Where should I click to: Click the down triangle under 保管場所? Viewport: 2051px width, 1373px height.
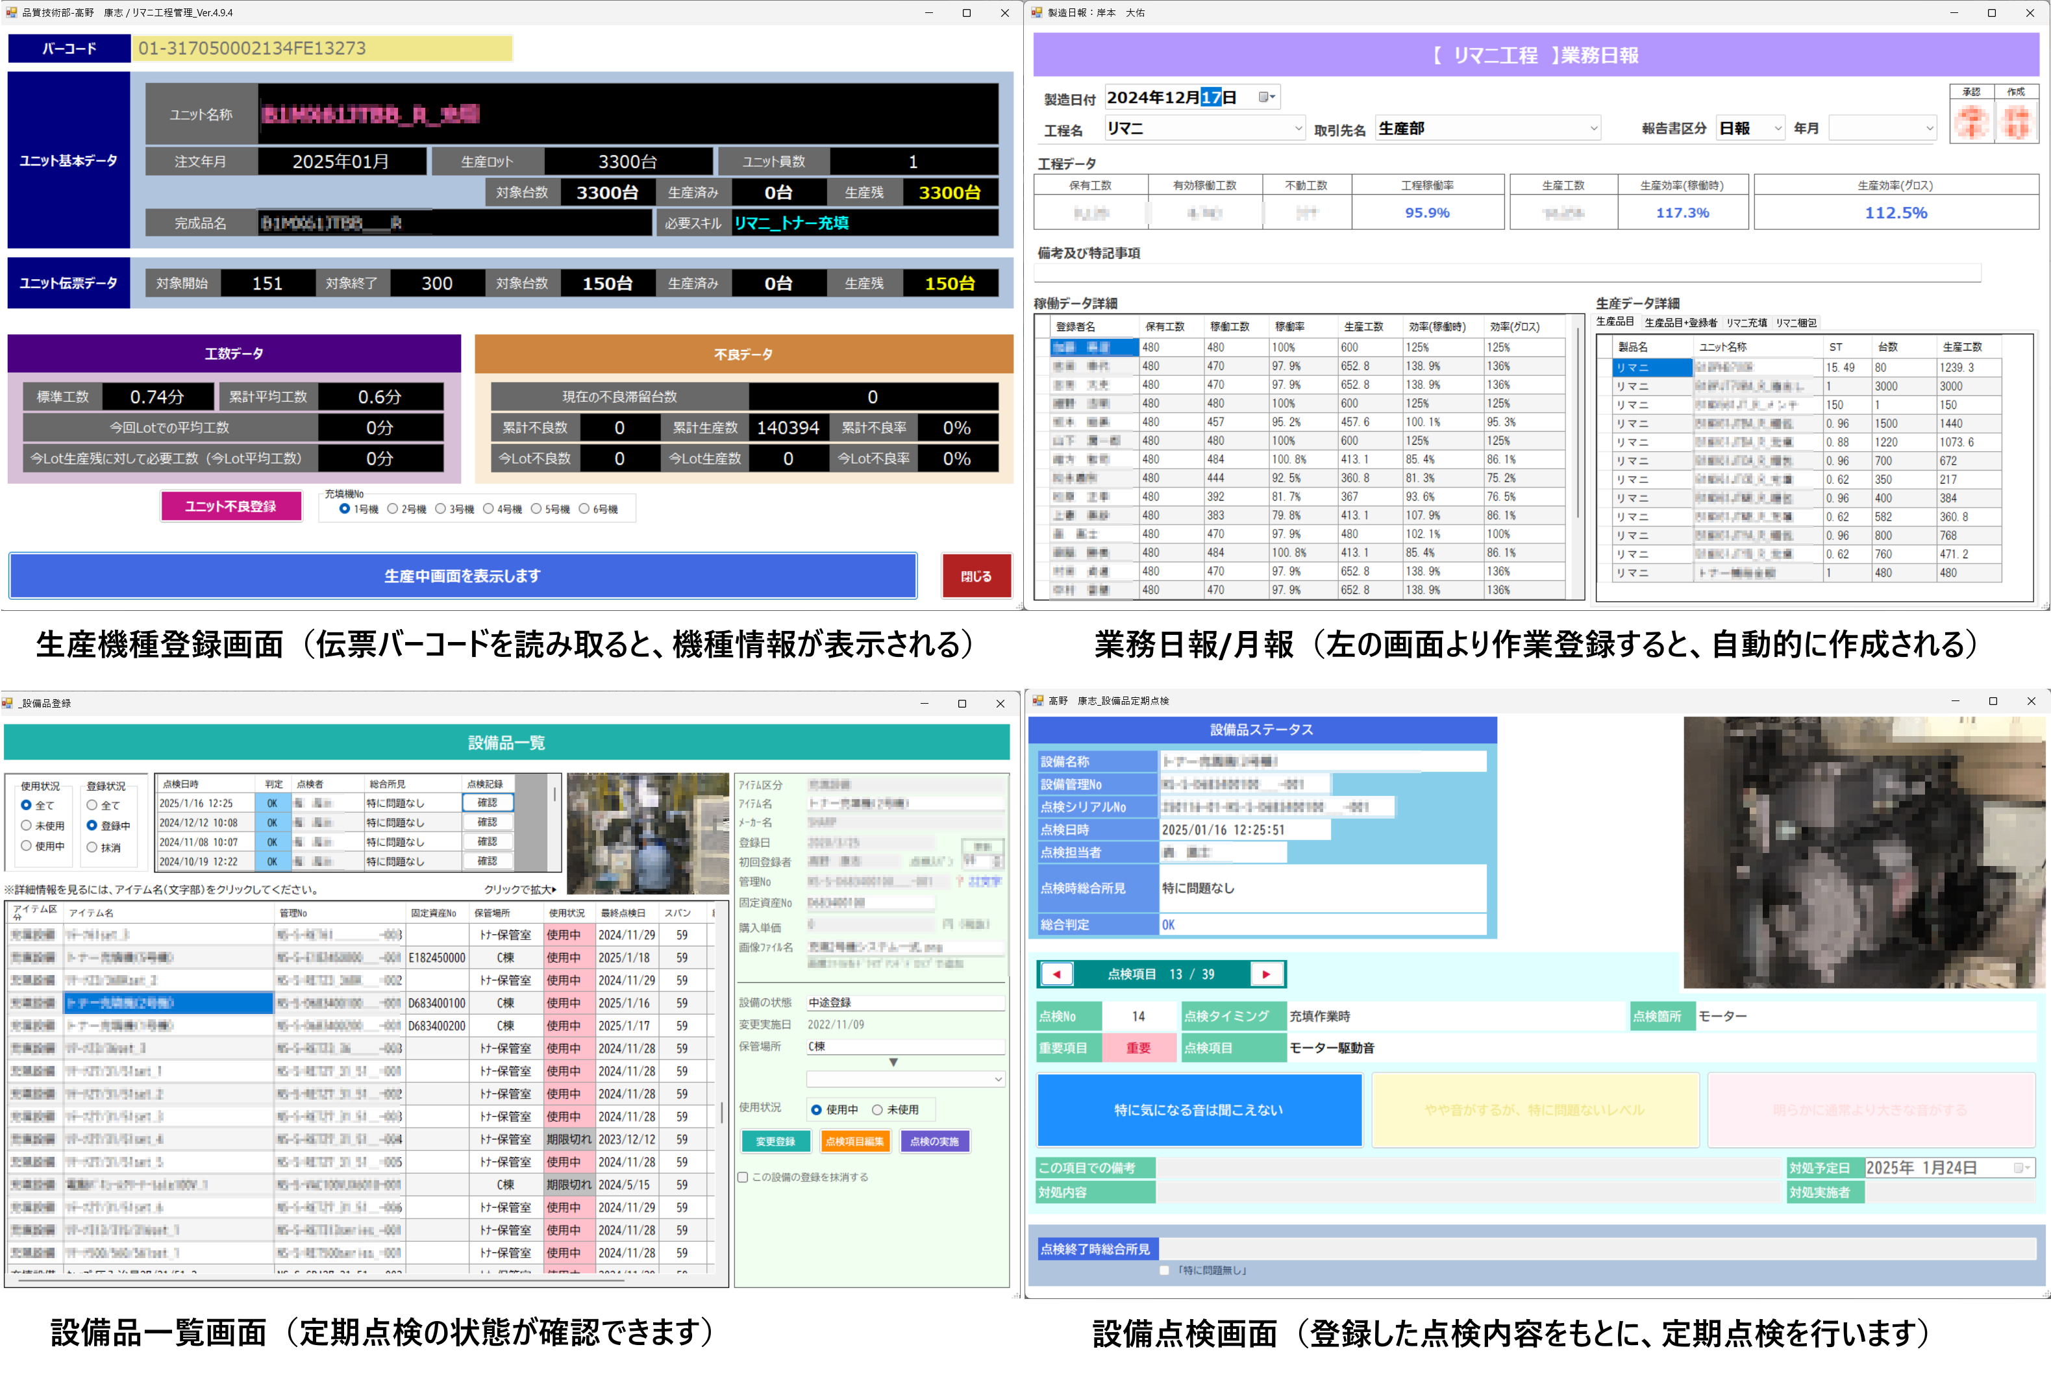(x=893, y=1062)
